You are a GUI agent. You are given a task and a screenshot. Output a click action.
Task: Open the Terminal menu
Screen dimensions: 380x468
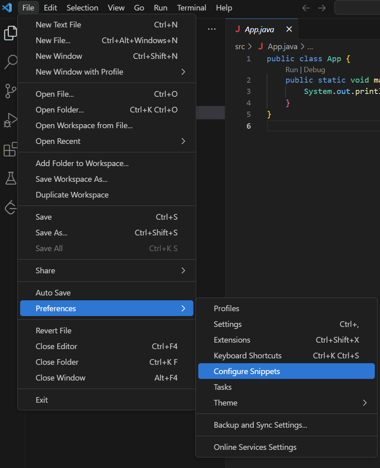pos(191,7)
